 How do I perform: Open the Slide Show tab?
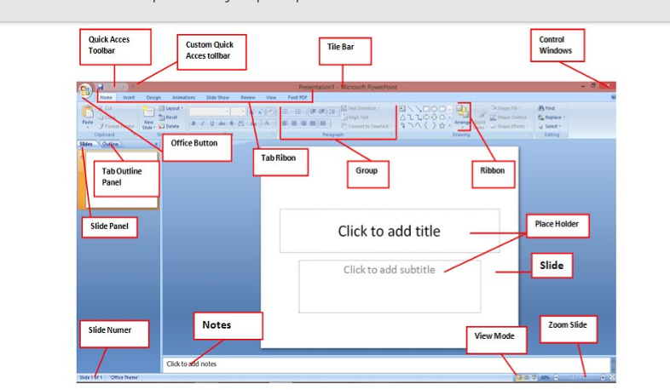click(217, 98)
